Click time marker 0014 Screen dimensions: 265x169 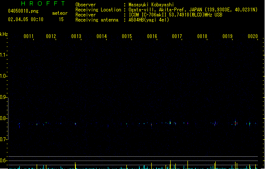(x=102, y=36)
